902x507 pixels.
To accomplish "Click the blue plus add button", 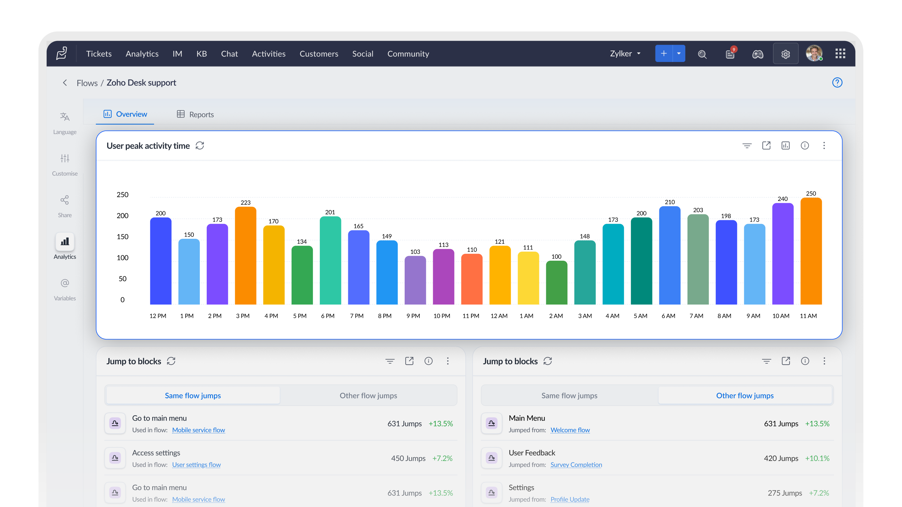I will [x=664, y=54].
